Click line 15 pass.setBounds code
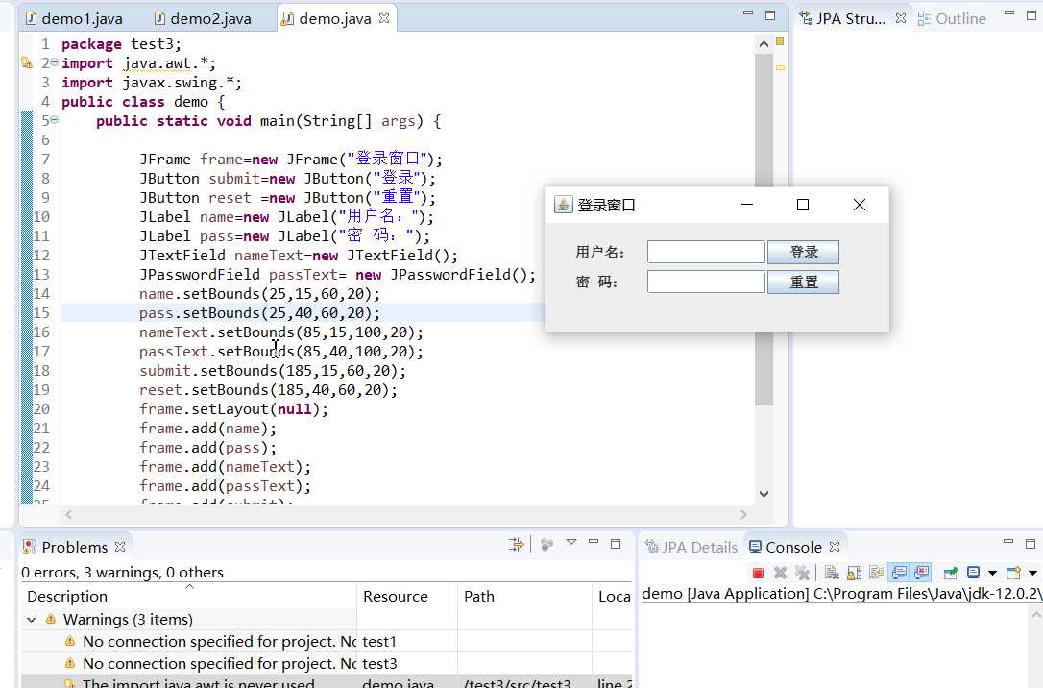 (259, 312)
